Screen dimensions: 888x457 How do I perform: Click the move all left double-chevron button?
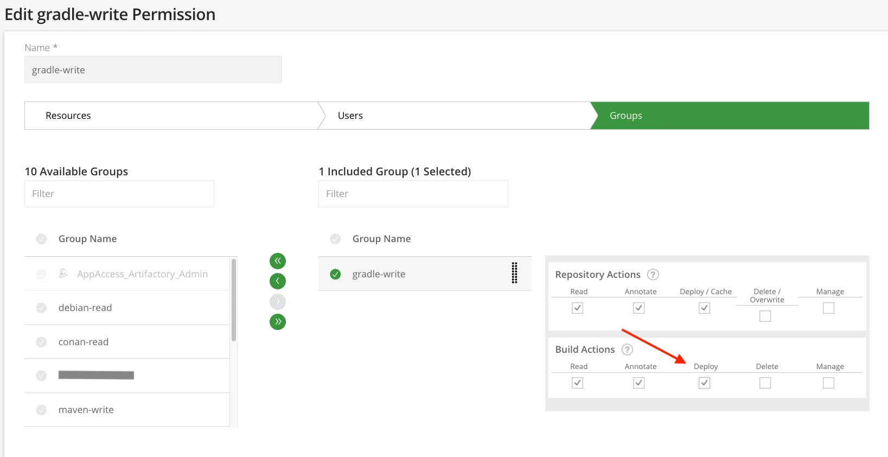(x=278, y=261)
